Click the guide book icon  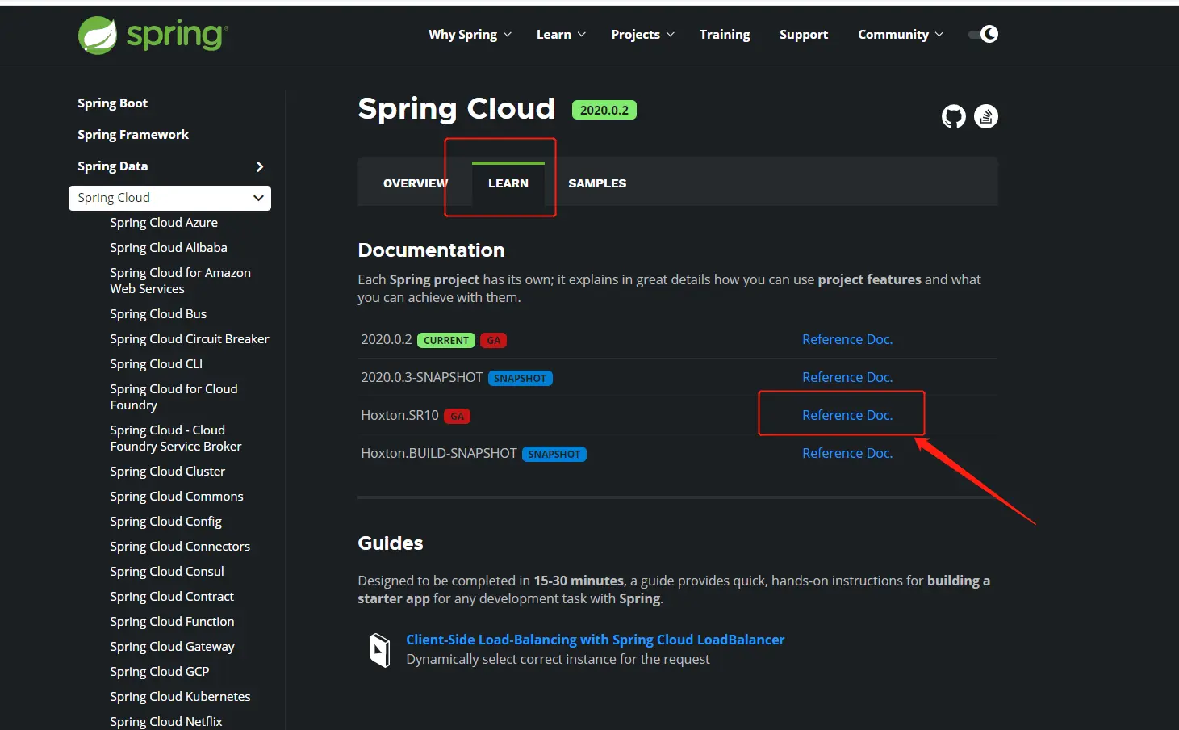pyautogui.click(x=379, y=649)
